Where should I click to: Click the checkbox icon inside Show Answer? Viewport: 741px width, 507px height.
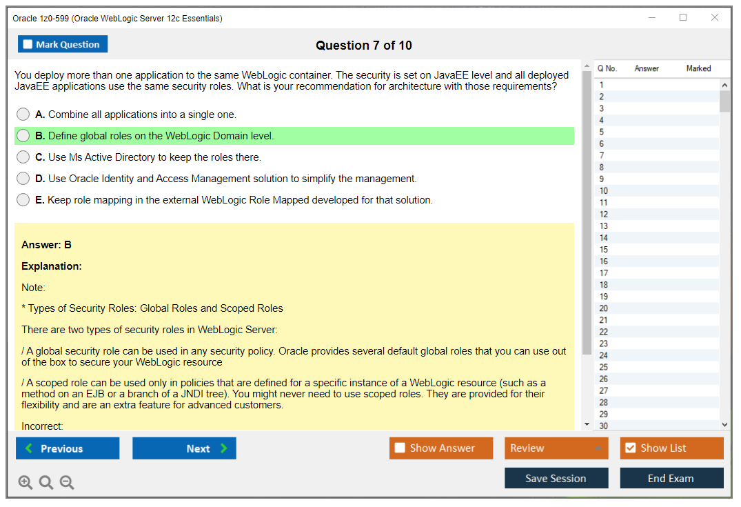tap(400, 448)
